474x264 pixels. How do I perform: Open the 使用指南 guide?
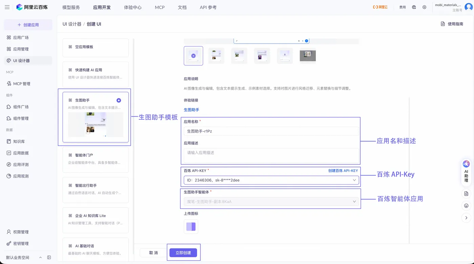452,24
